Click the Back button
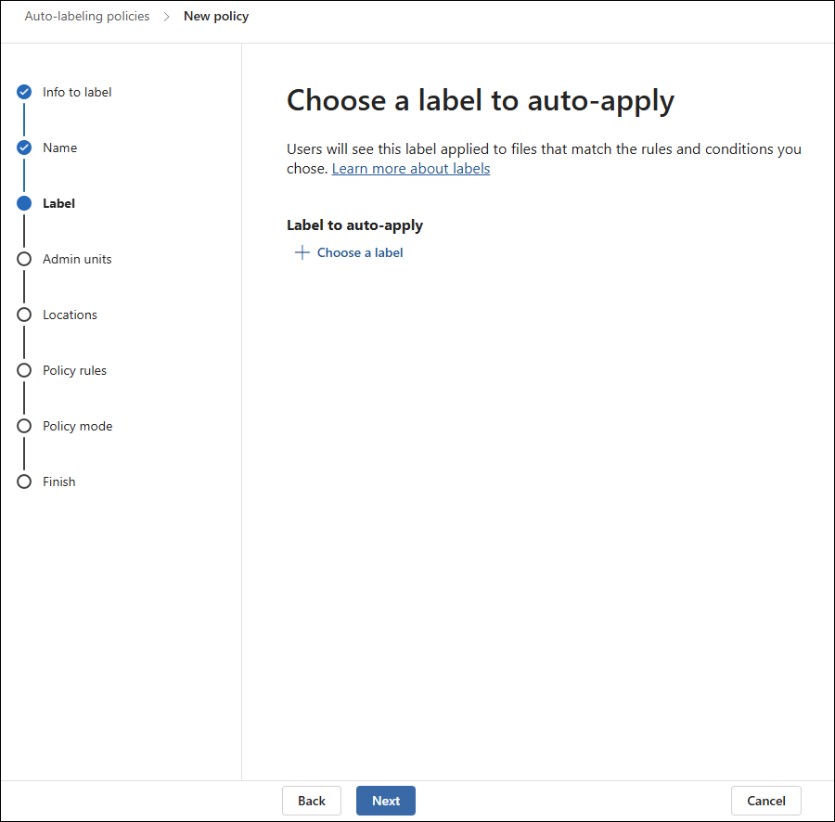 coord(312,800)
